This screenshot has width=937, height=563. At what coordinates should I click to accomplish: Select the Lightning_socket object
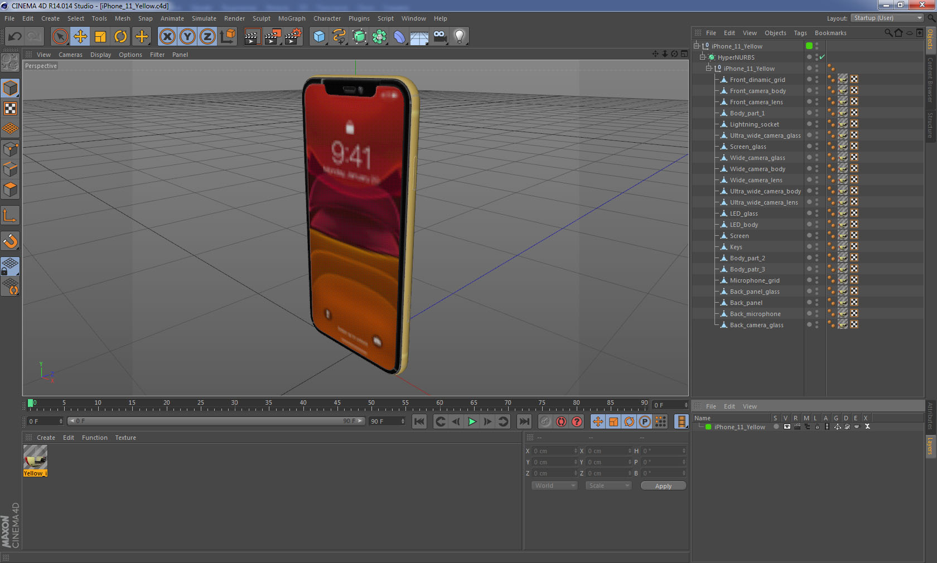754,124
